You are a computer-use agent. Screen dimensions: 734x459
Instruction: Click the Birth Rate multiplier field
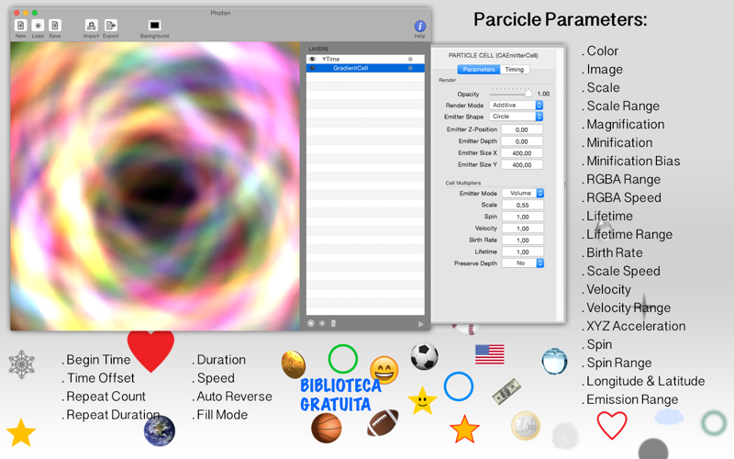(523, 241)
